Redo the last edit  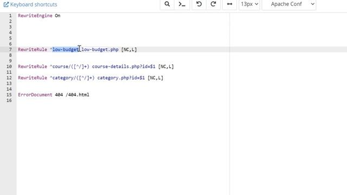213,4
